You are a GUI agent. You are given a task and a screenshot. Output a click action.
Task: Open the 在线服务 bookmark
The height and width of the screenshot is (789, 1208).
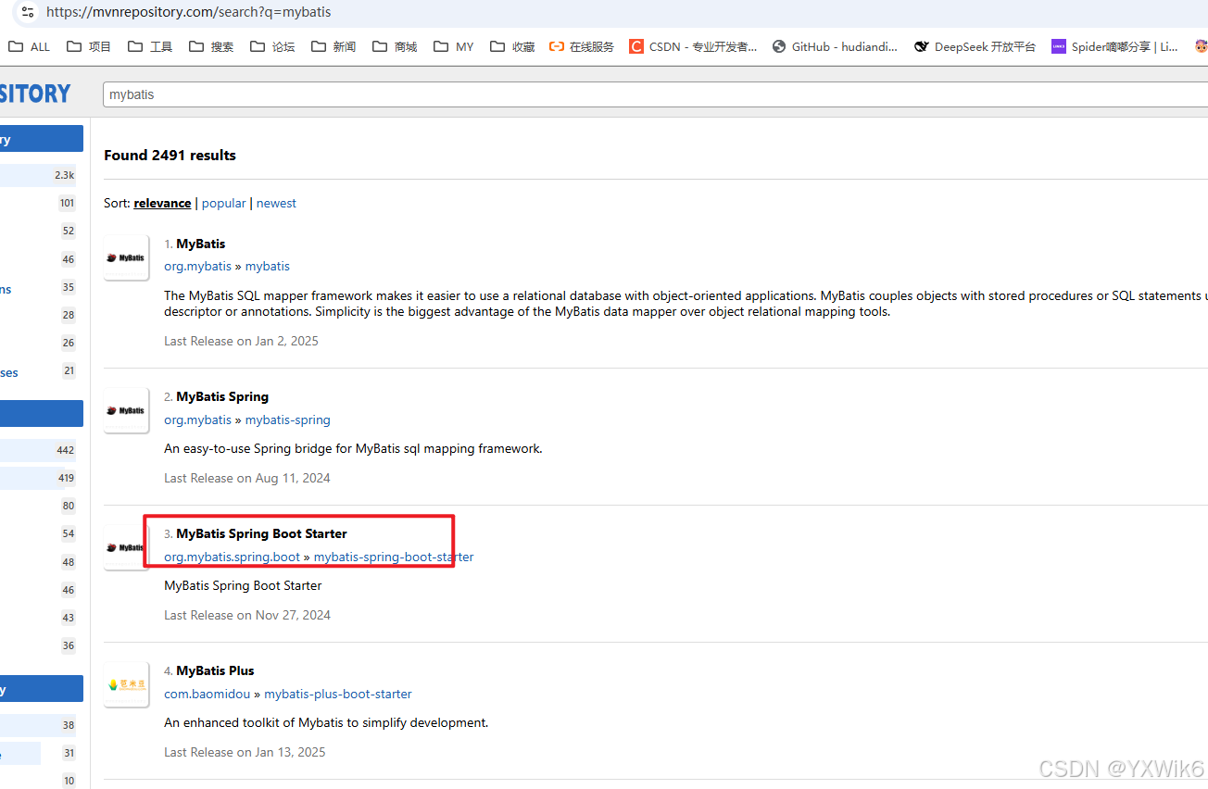582,46
